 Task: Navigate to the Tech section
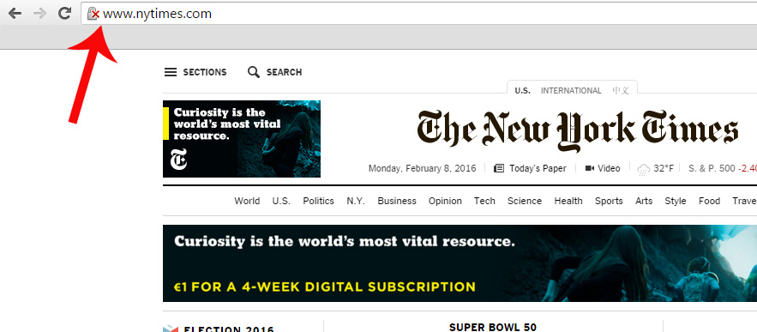coord(484,201)
